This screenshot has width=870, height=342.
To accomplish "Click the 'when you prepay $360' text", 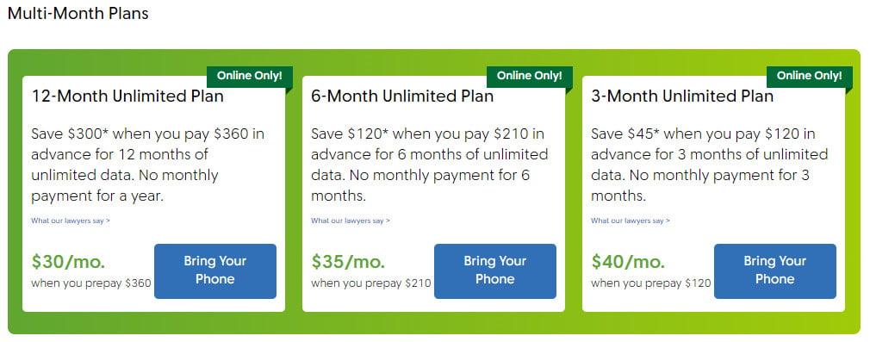I will pos(91,283).
